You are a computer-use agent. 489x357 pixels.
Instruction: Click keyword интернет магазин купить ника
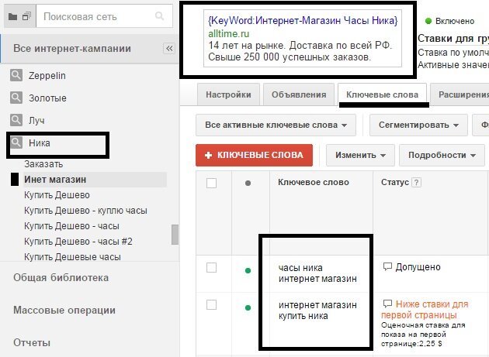tap(317, 311)
